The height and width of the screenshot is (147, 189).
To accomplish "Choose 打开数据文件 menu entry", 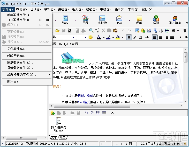I will click(x=27, y=20).
